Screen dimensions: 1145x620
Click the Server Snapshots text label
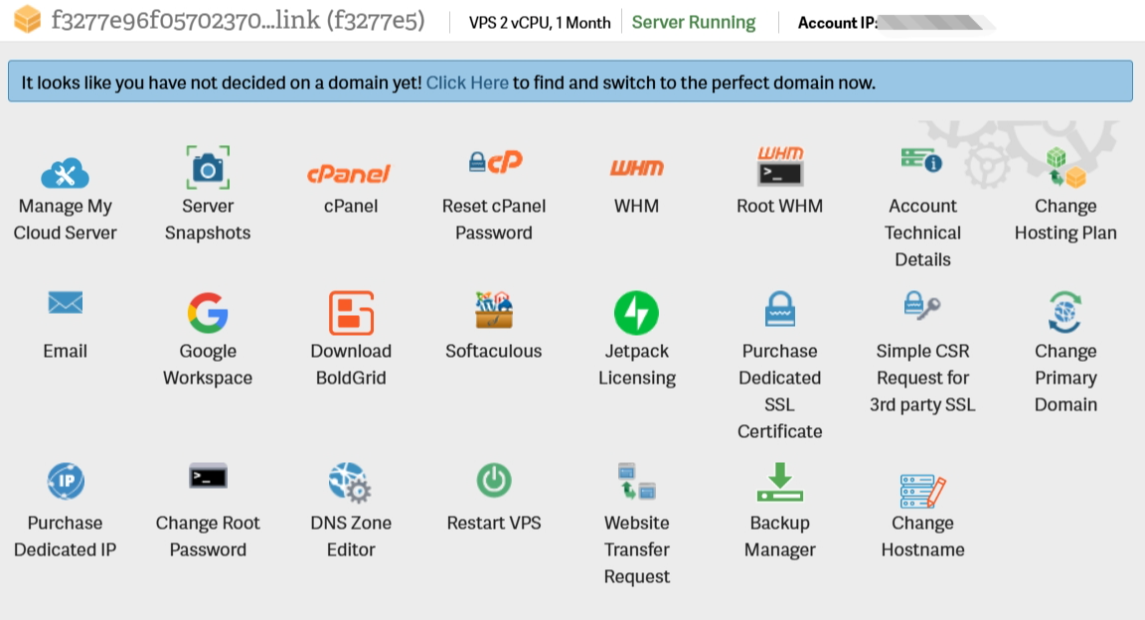[208, 219]
